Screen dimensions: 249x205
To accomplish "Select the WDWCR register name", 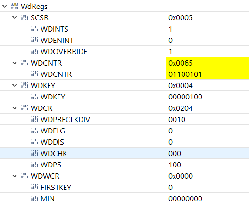I will pos(45,176).
